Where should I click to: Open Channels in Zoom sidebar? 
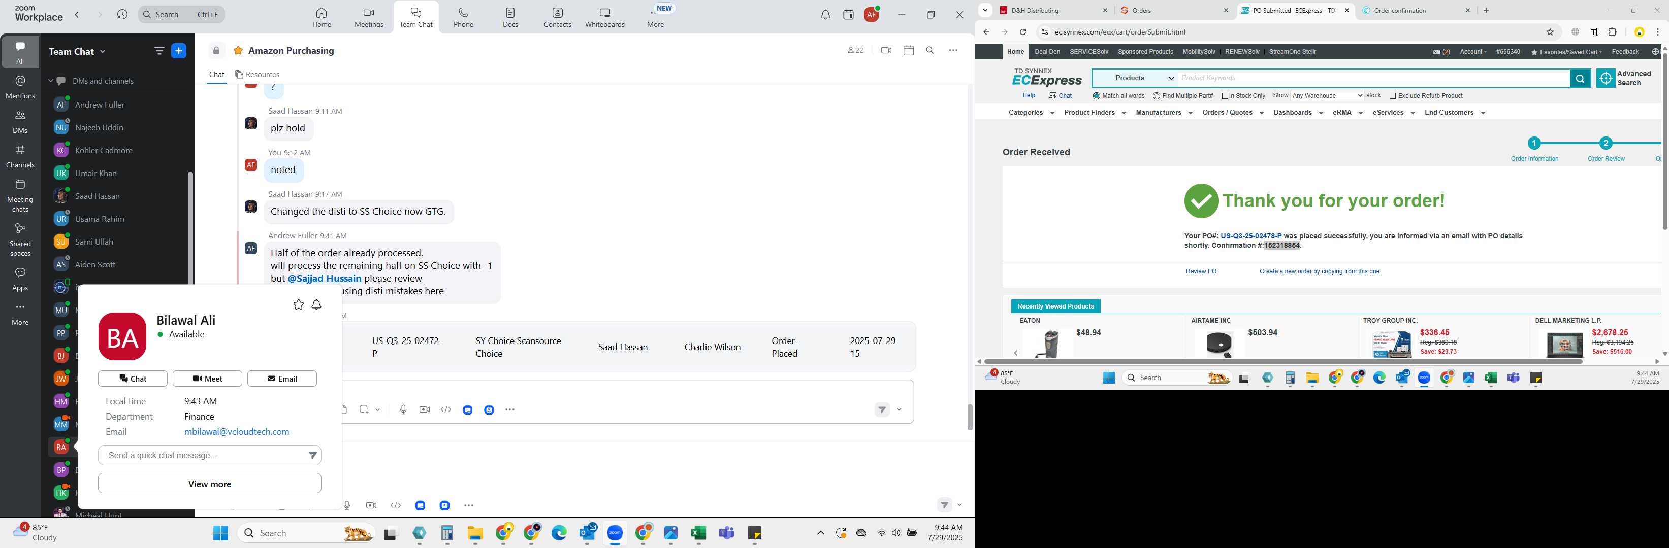20,157
